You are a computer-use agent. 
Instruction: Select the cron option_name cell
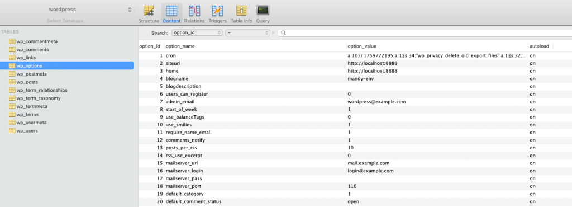[x=171, y=56]
